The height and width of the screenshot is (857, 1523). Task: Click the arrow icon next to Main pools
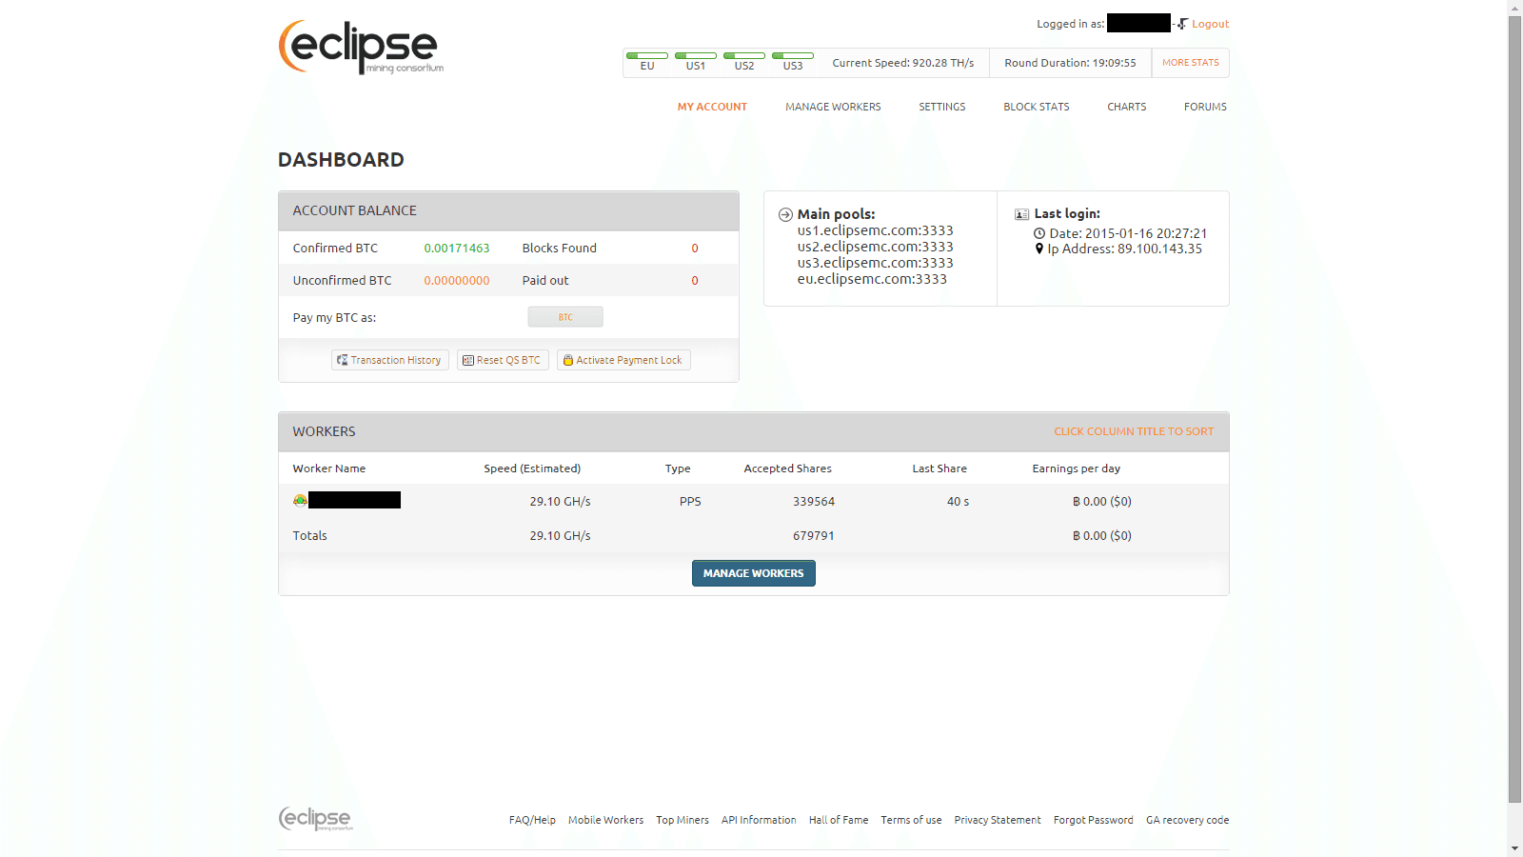pyautogui.click(x=785, y=214)
